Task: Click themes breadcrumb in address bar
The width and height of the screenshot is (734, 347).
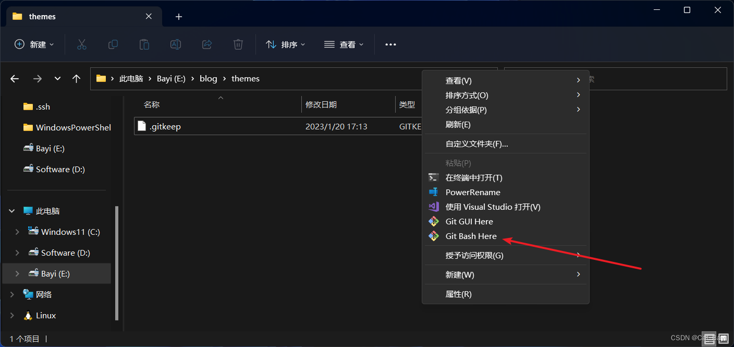Action: point(246,79)
